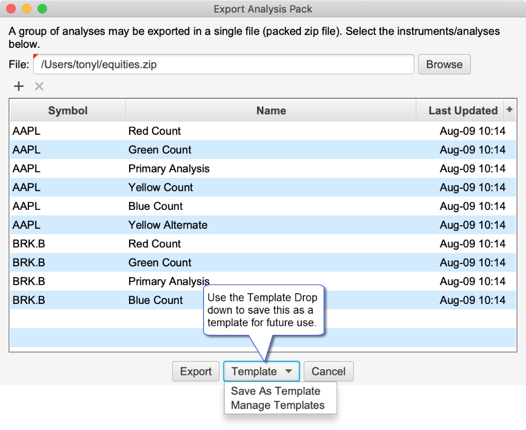The image size is (526, 430).
Task: Click the Export button
Action: [x=196, y=371]
